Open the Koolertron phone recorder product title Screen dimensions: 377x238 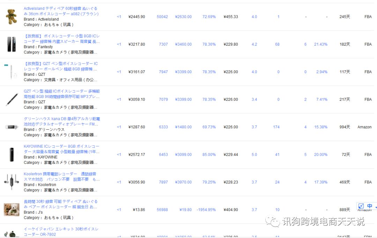coord(61,177)
